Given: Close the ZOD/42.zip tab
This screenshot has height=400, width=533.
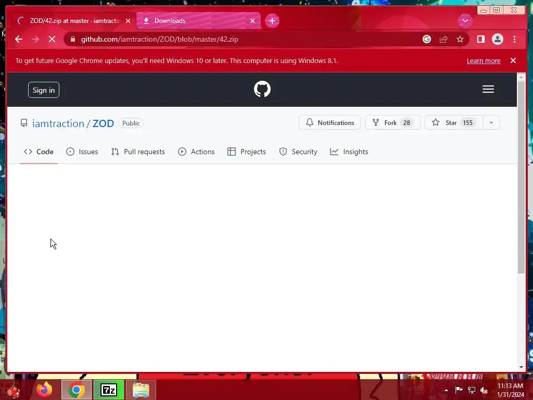Looking at the screenshot, I should point(128,21).
